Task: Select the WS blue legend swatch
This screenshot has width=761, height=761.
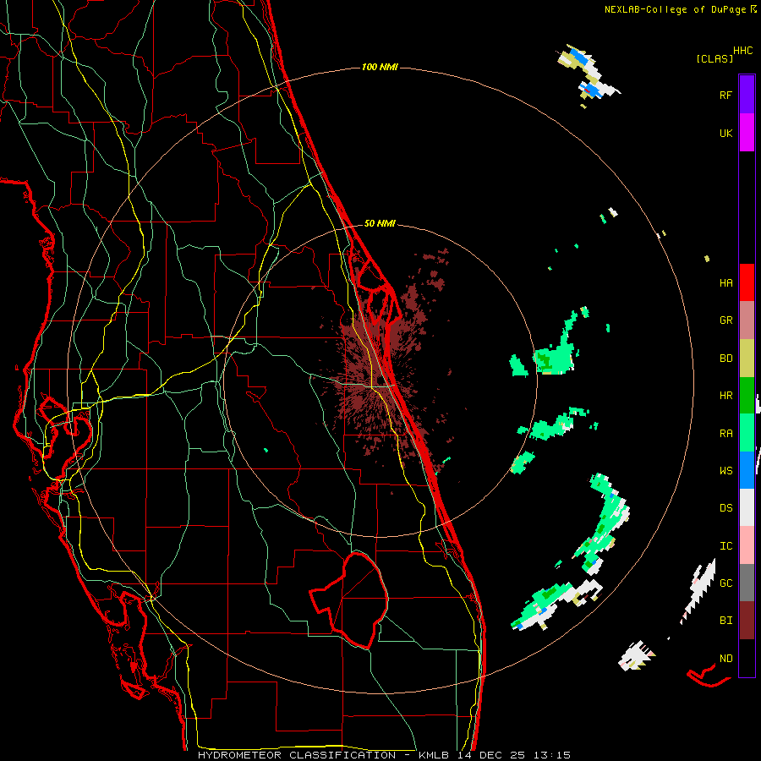Action: (747, 470)
